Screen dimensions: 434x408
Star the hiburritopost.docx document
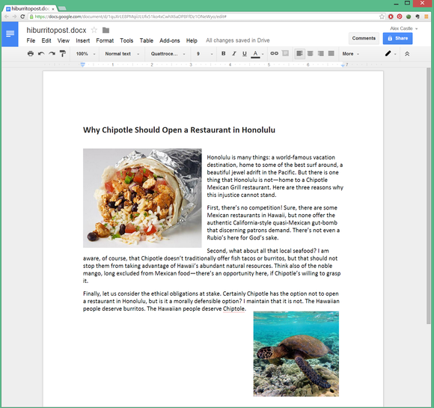tap(94, 30)
